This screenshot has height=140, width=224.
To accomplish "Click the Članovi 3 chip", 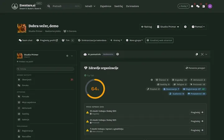I will [x=162, y=80].
